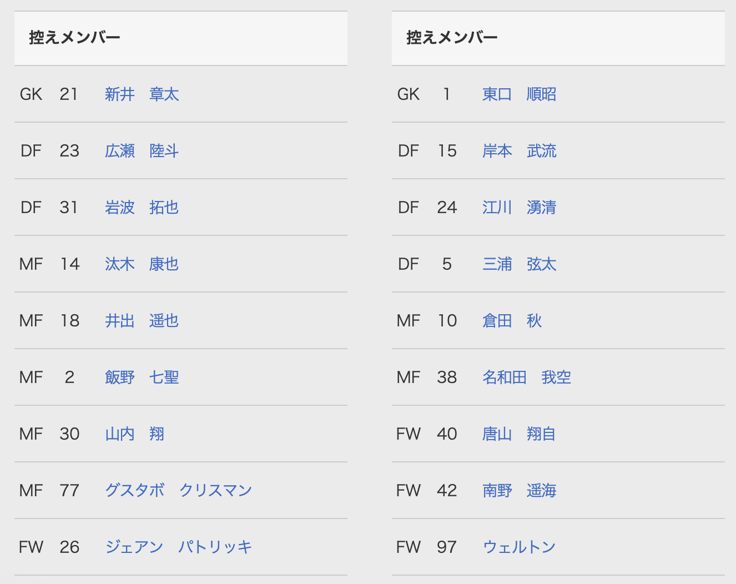Image resolution: width=736 pixels, height=584 pixels.
Task: Open goalkeeper 東口 順昭 link
Action: (x=519, y=94)
